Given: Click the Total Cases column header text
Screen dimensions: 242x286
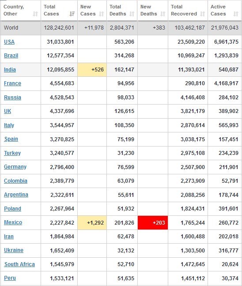Looking at the screenshot, I should pyautogui.click(x=51, y=10).
